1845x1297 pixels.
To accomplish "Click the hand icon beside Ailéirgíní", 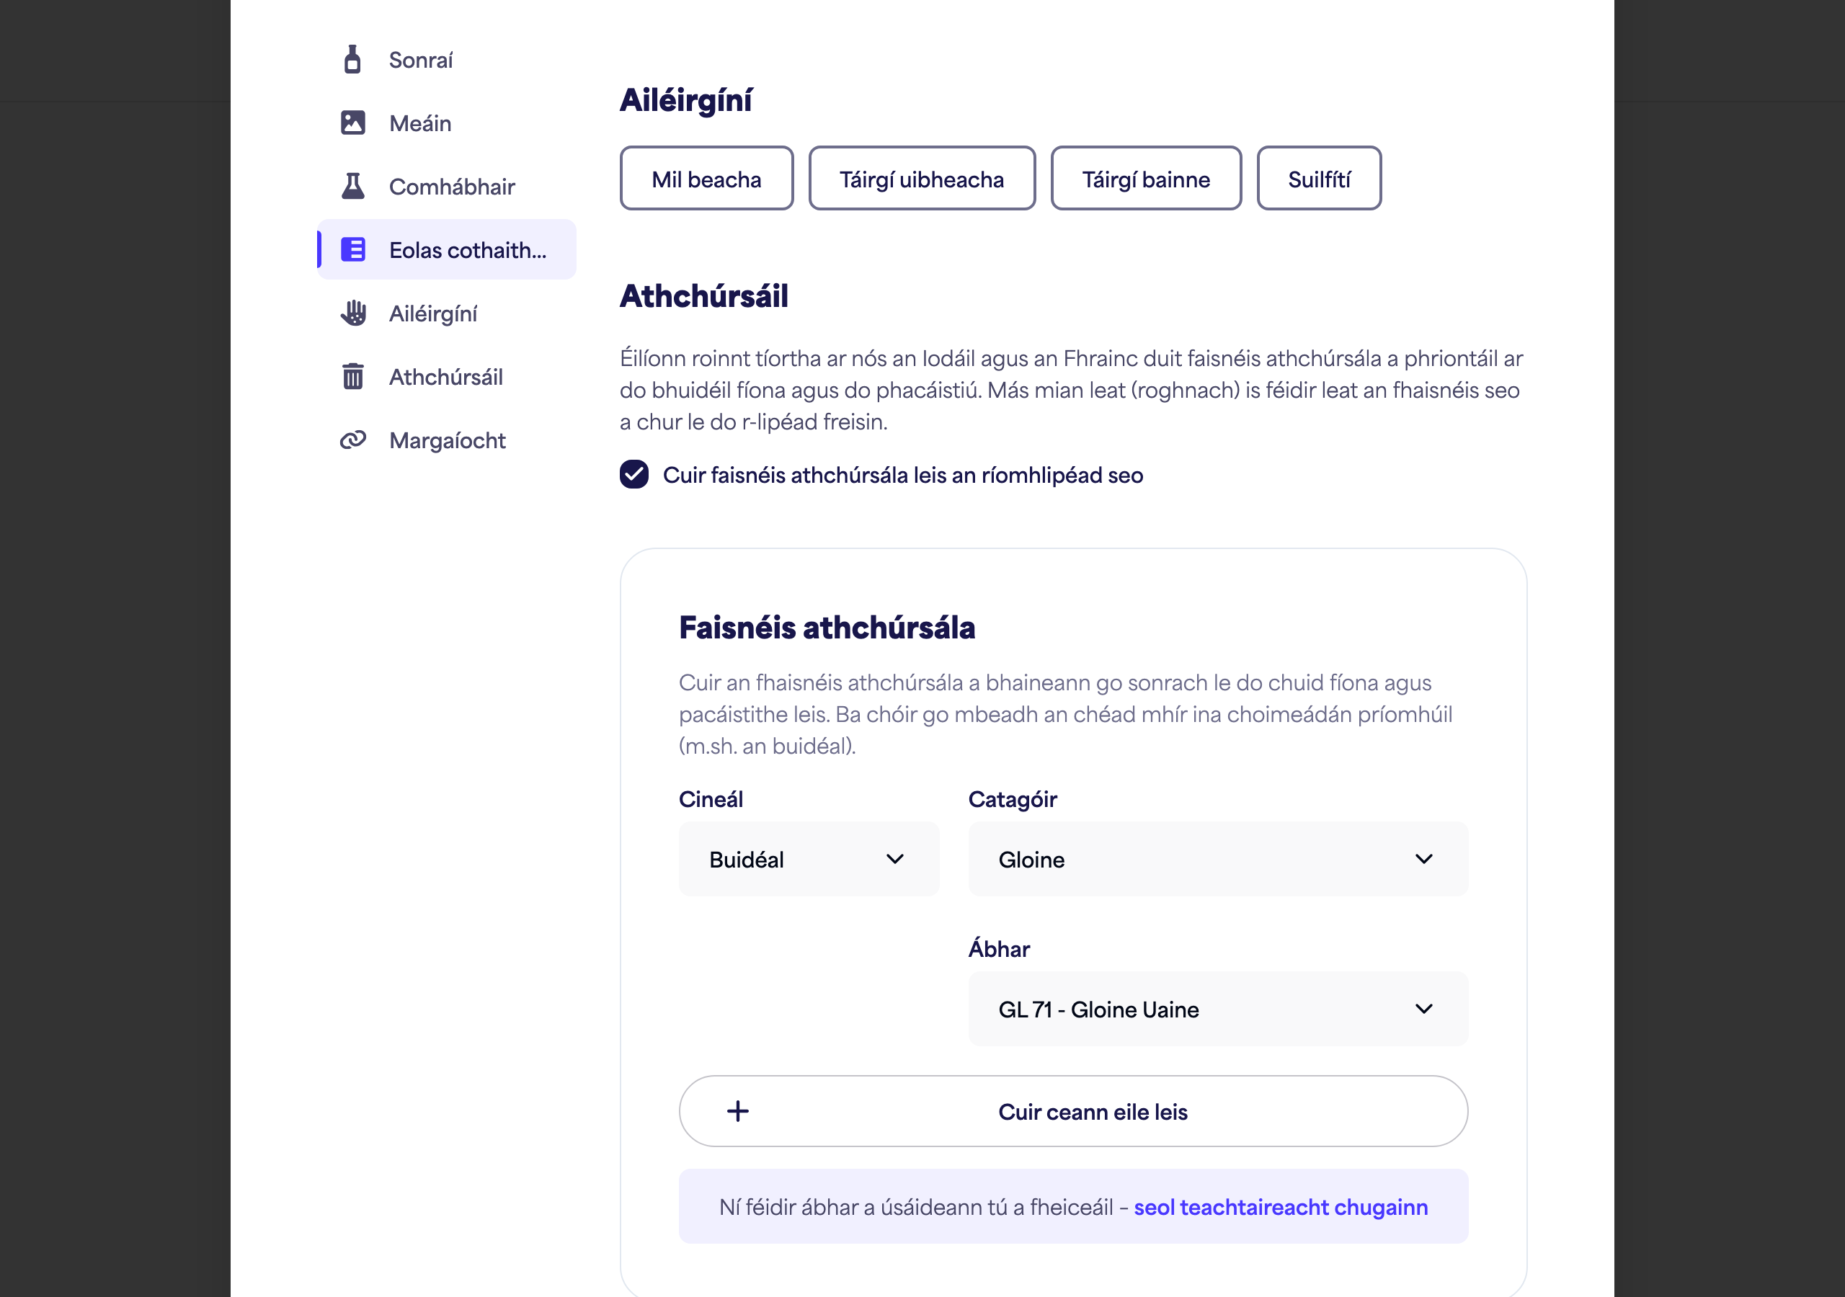I will pos(352,313).
